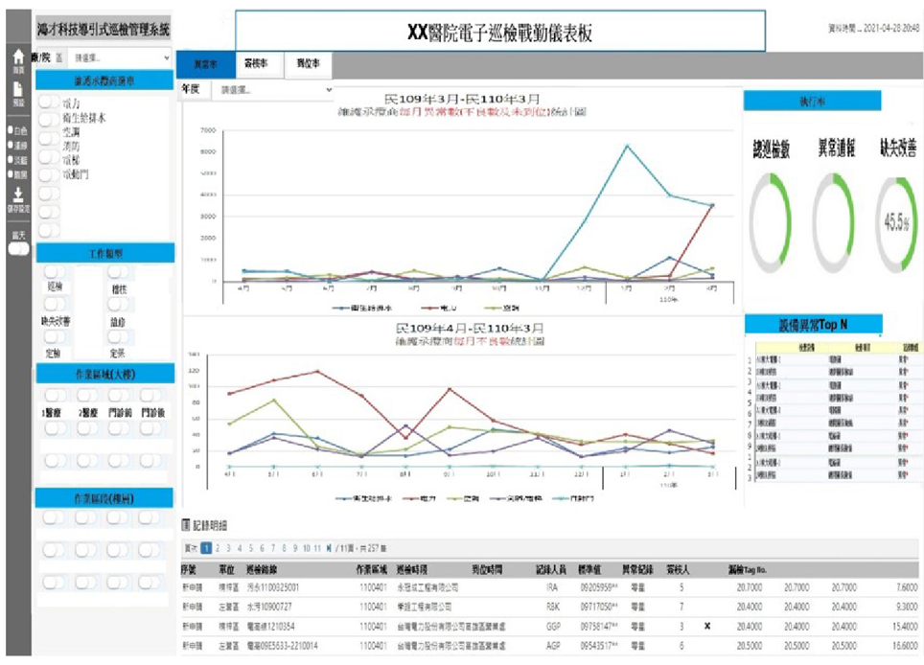Click the last-page arrow icon in pagination

[x=330, y=548]
